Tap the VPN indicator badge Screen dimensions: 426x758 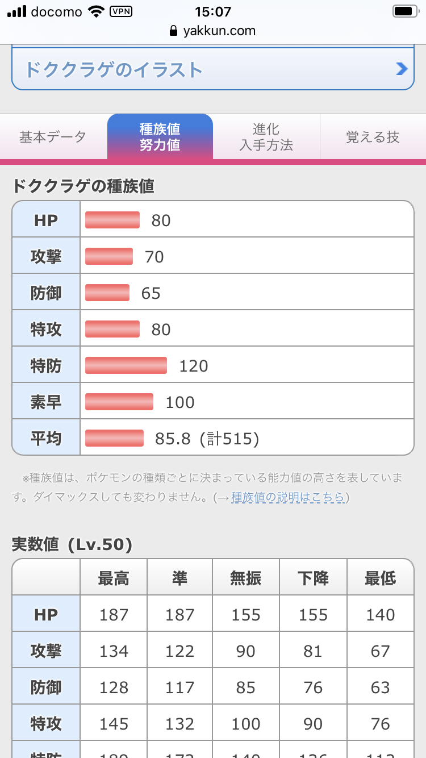pos(120,11)
